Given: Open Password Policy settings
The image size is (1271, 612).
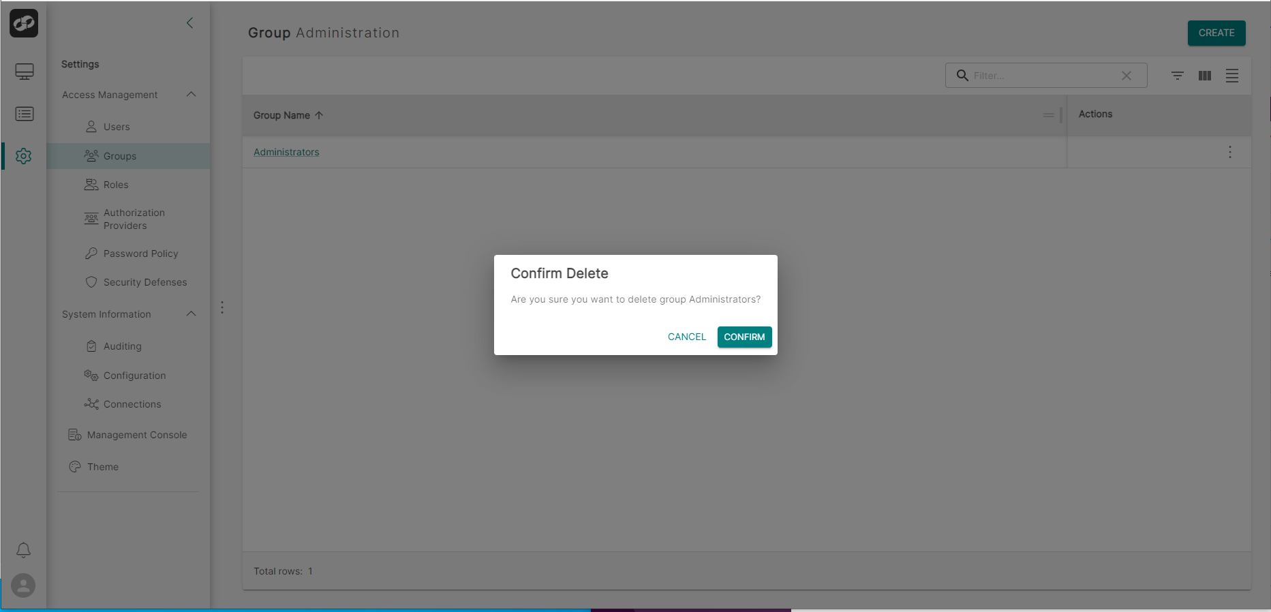Looking at the screenshot, I should (x=140, y=254).
